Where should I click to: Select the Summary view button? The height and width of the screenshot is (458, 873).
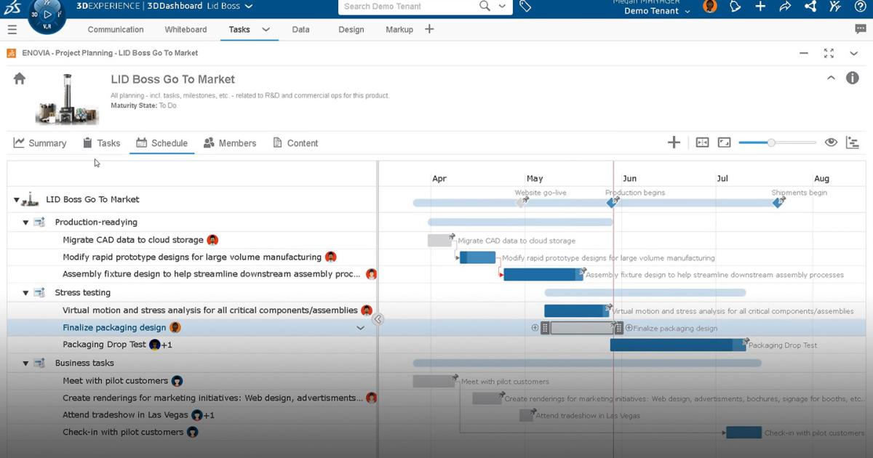tap(40, 142)
